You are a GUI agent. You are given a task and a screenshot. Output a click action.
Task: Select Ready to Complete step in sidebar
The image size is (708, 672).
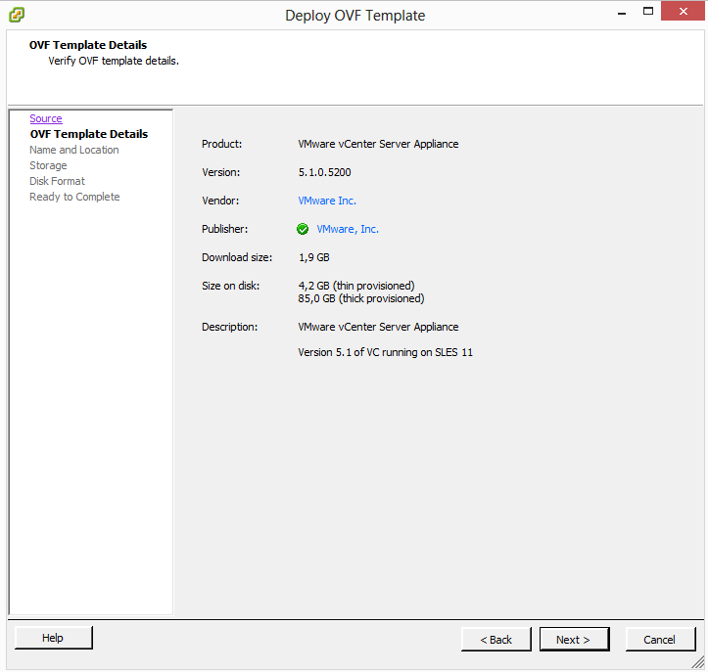click(x=74, y=197)
